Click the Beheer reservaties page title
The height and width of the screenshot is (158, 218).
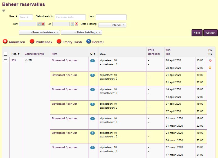24,4
